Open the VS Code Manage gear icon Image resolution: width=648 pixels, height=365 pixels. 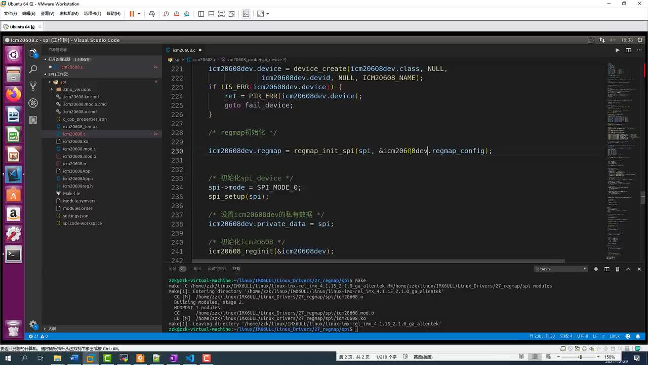point(33,324)
